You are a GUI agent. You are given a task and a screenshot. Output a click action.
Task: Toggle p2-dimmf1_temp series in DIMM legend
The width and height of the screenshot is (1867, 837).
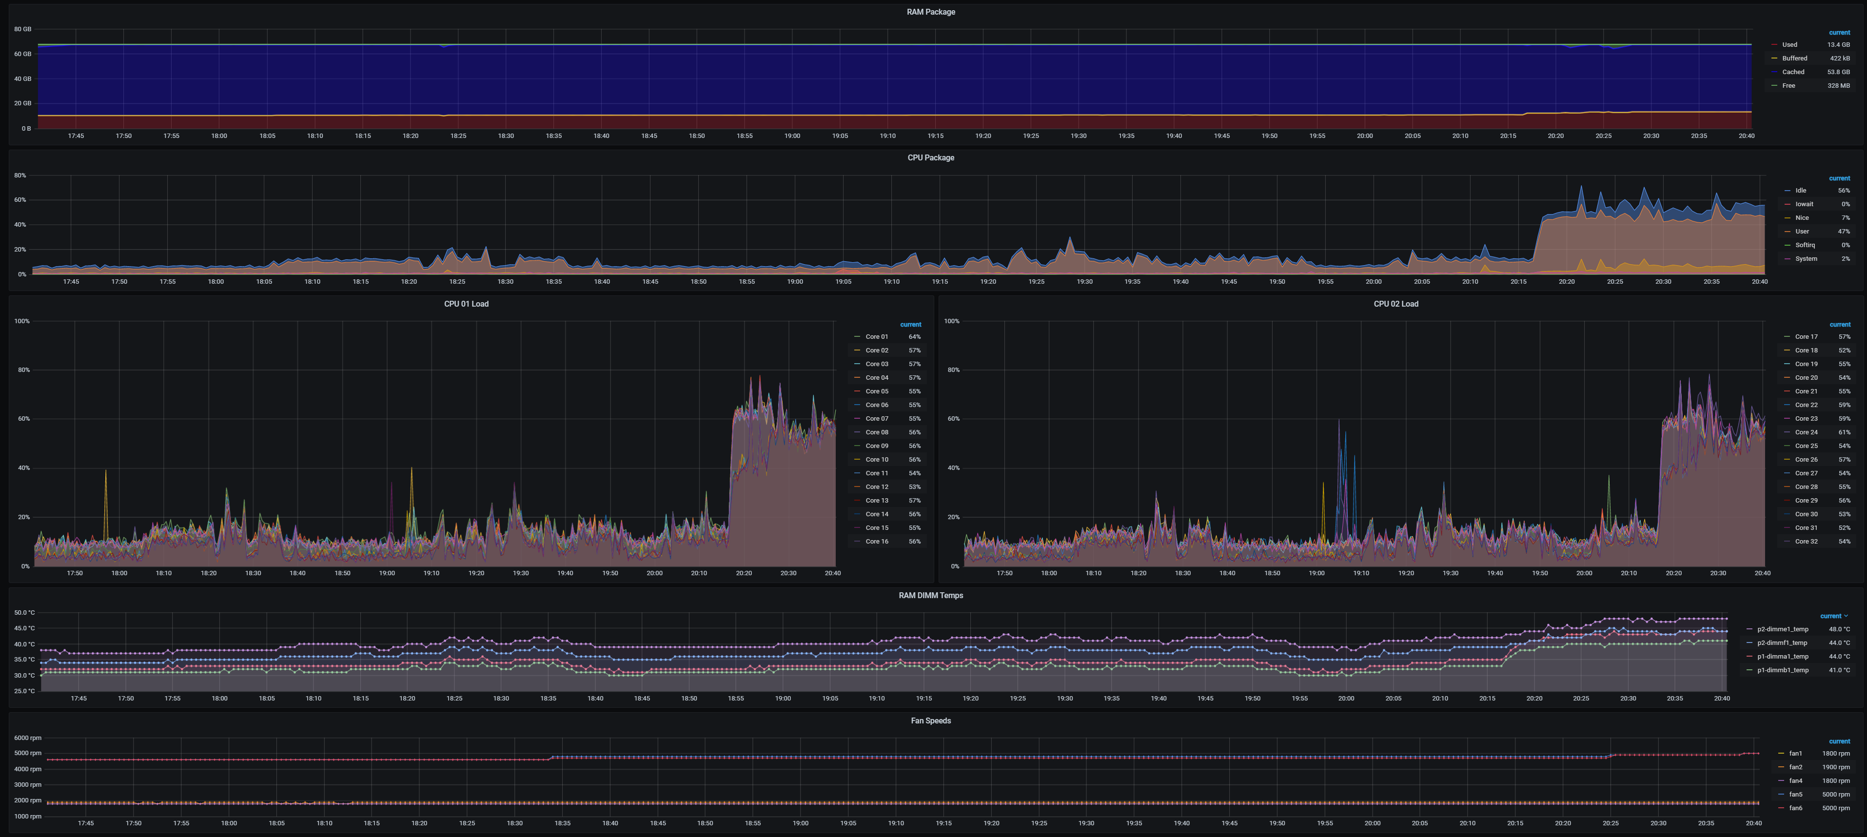[1782, 643]
